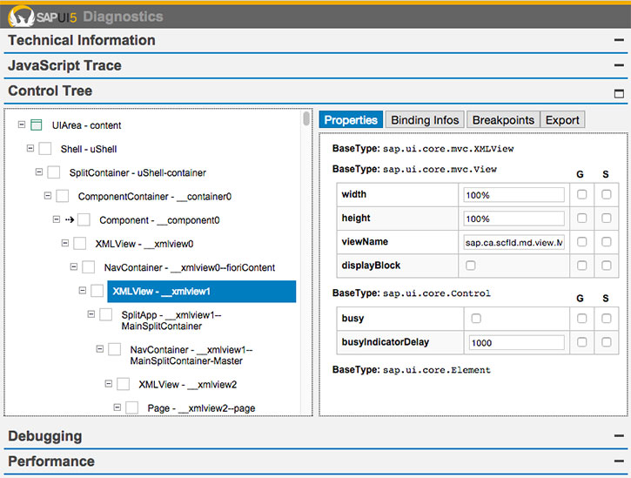Click the viewName value input field
The image size is (631, 478).
tap(514, 242)
